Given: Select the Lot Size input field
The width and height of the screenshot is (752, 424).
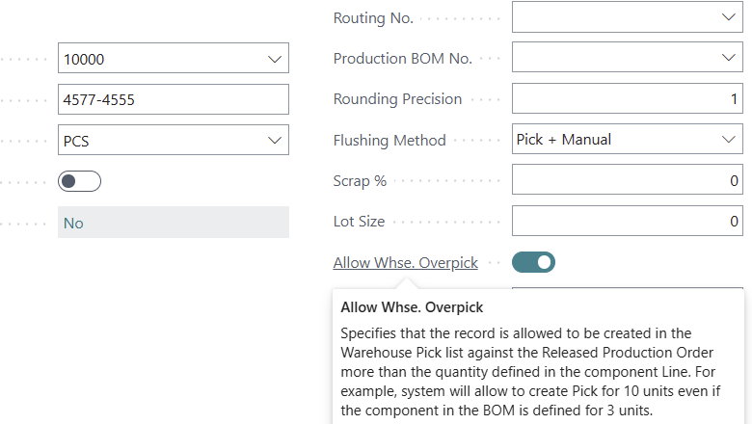Looking at the screenshot, I should coord(627,222).
